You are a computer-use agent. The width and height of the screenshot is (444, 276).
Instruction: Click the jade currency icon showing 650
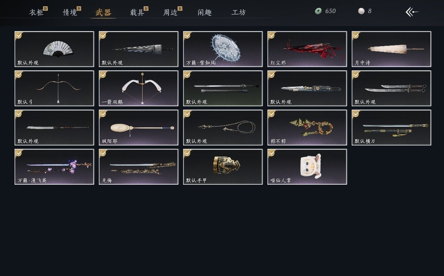coord(318,11)
